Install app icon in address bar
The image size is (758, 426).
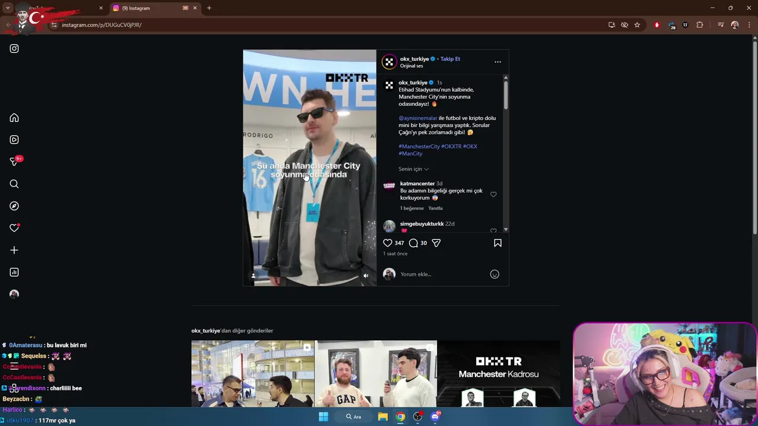click(x=612, y=25)
